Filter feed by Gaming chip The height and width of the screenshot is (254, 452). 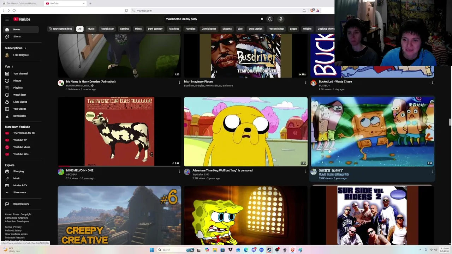coord(124,29)
